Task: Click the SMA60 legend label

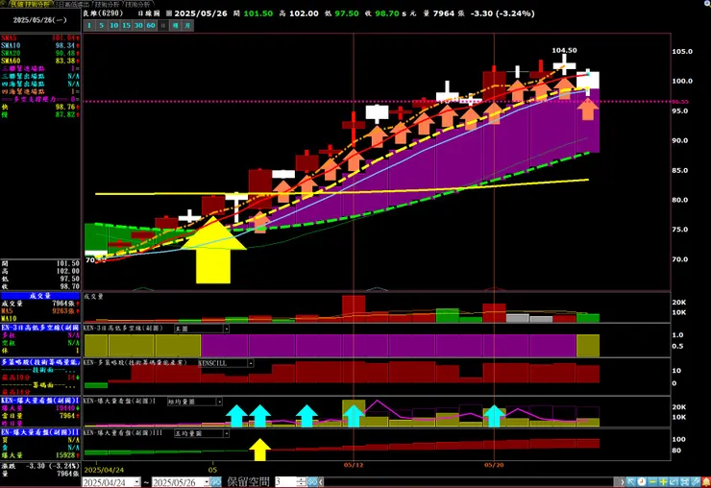Action: (x=11, y=61)
